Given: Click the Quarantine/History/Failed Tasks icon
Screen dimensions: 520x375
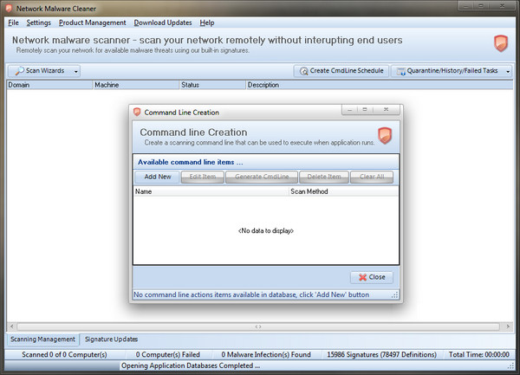Looking at the screenshot, I should [400, 71].
